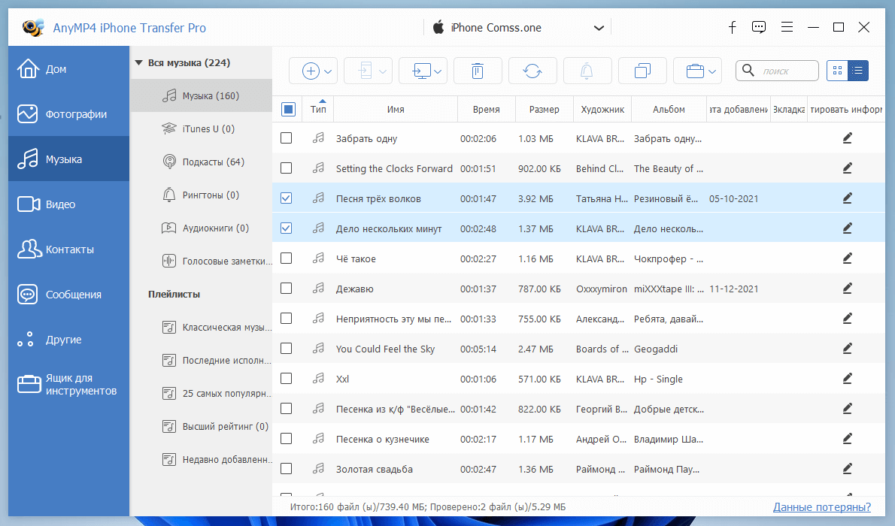
Task: Edit info for Песенка о кузнечике
Action: coord(847,439)
